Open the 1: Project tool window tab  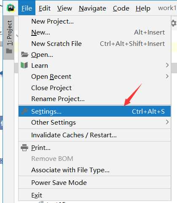coord(9,37)
